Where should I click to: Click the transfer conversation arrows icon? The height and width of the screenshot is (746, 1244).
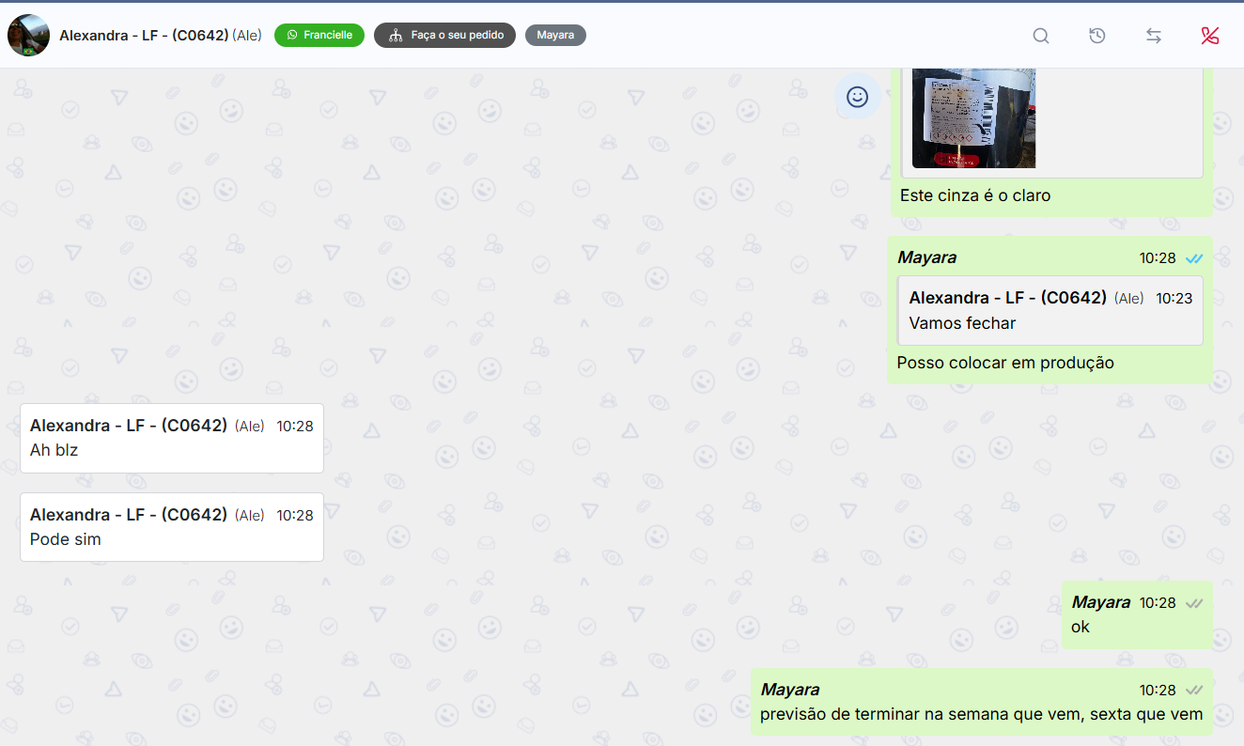tap(1153, 36)
